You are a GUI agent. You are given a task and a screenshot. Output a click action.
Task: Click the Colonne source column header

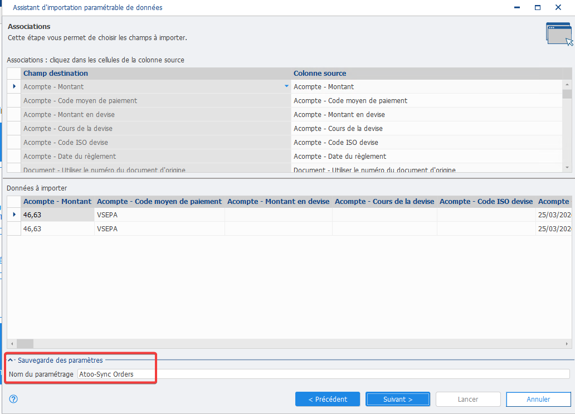[x=426, y=74]
